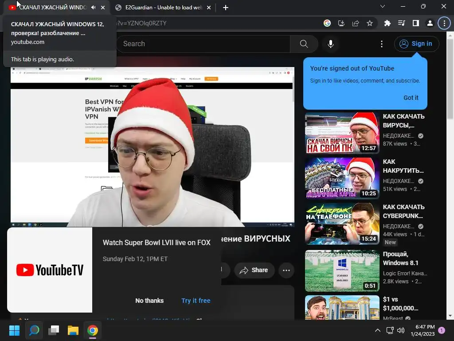454x341 pixels.
Task: Close the E2Guardian tab
Action: pyautogui.click(x=209, y=8)
